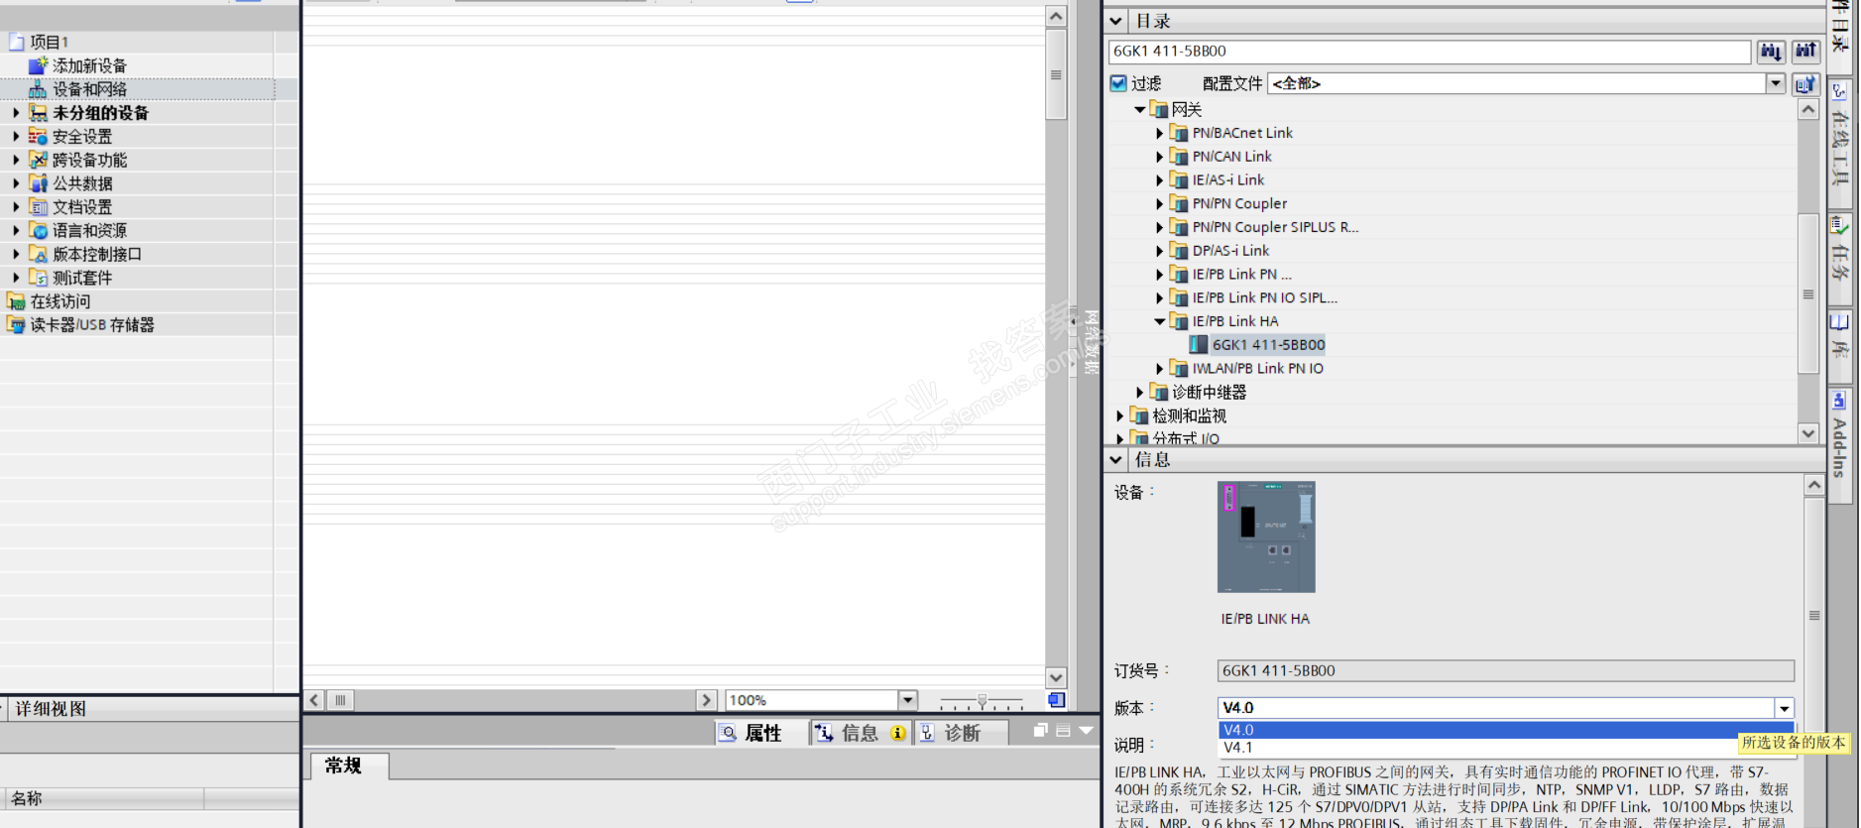Expand the 诊断中继器 folder
Viewport: 1861px width, 828px height.
pos(1139,393)
